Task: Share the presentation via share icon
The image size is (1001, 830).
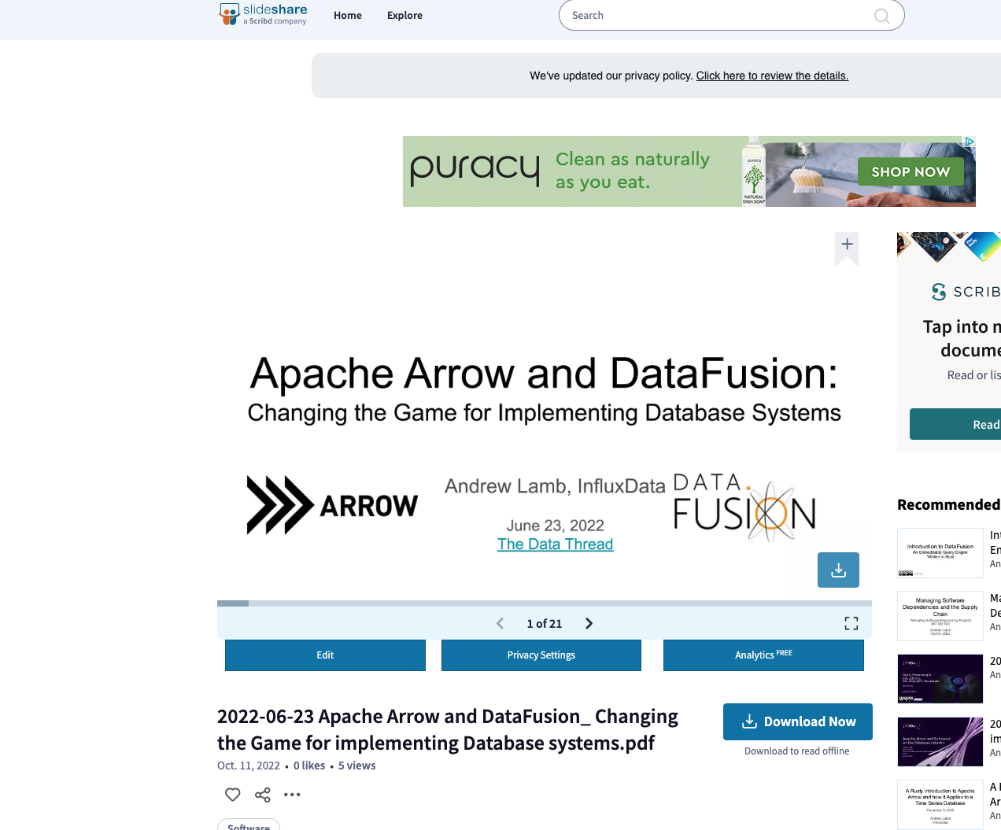Action: coord(263,795)
